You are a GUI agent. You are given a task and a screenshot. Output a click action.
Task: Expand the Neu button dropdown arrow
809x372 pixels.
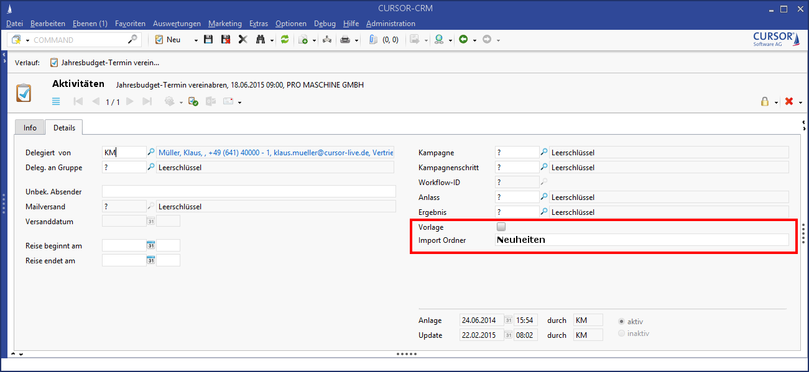pos(195,40)
